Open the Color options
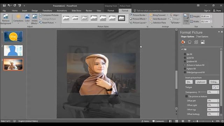 point(27,19)
